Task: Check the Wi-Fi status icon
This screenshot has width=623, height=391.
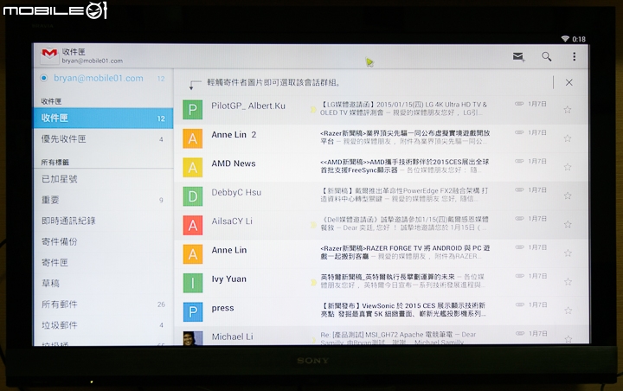Action: click(x=565, y=39)
